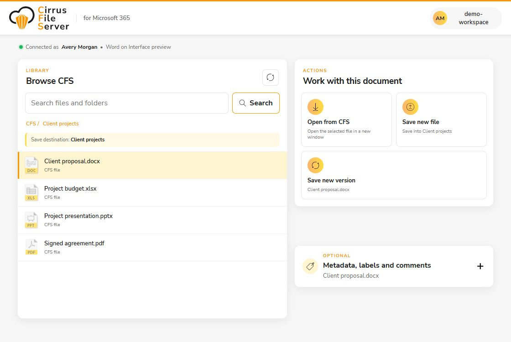The image size is (511, 342).
Task: Click the metadata tag icon
Action: (310, 266)
